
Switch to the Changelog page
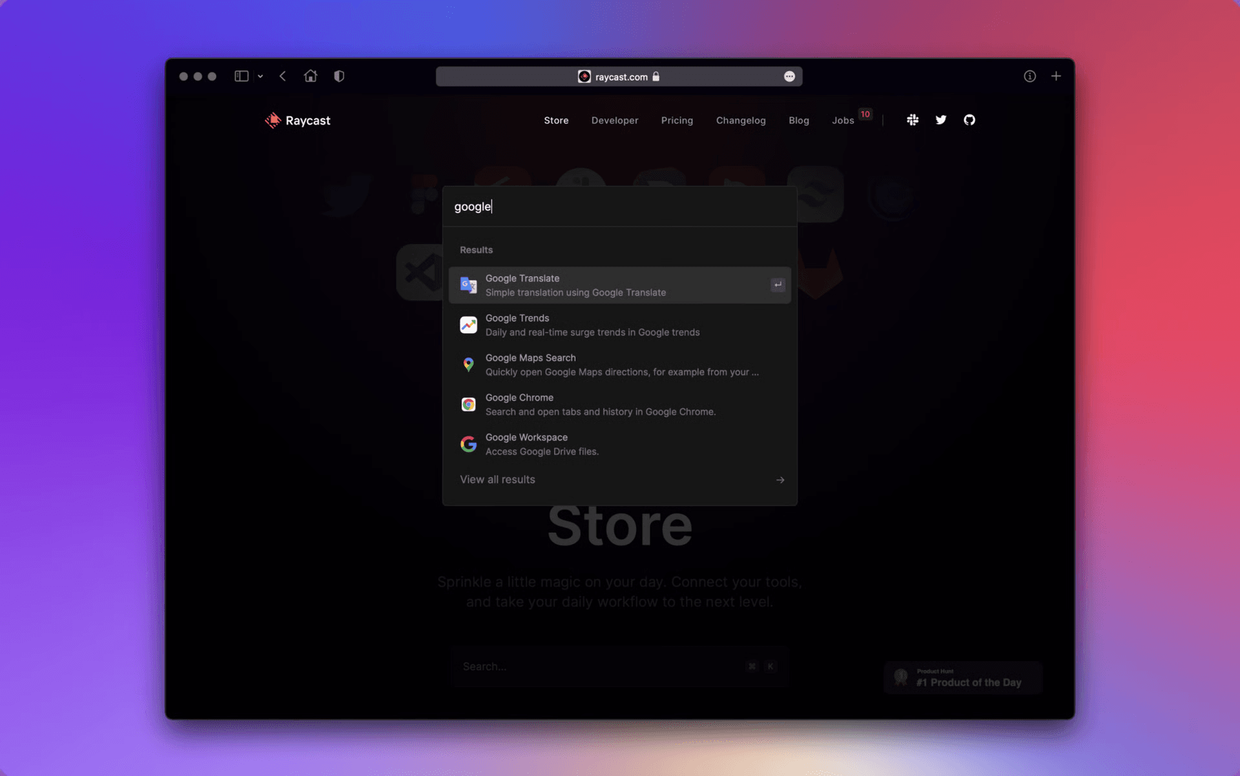pyautogui.click(x=741, y=120)
